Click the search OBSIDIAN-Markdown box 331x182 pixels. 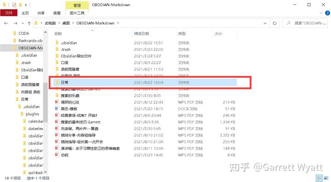pos(305,23)
